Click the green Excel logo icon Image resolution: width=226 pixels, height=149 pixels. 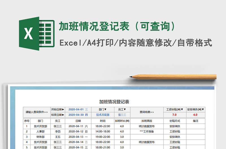(x=37, y=33)
